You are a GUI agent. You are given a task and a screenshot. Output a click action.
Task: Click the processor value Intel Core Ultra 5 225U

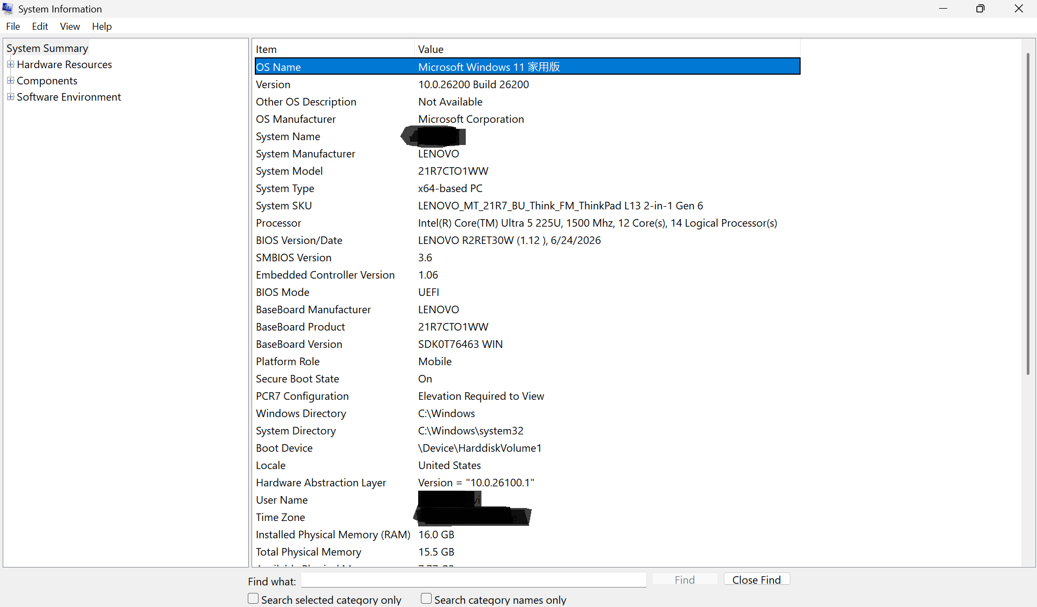pos(598,223)
